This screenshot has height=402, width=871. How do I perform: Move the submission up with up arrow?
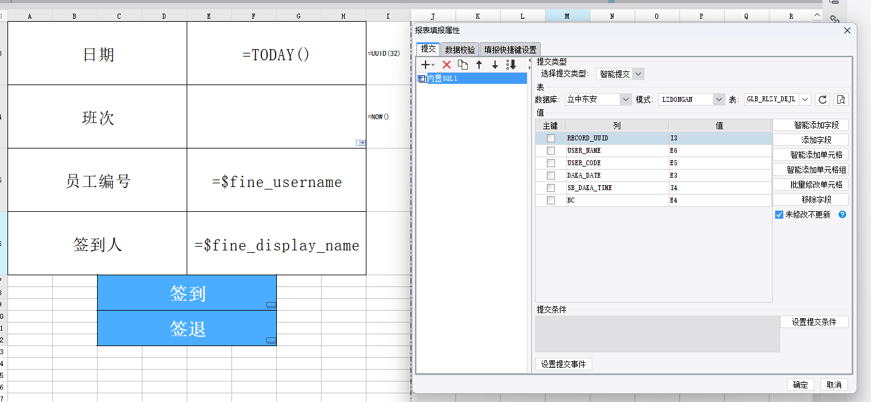click(x=479, y=65)
